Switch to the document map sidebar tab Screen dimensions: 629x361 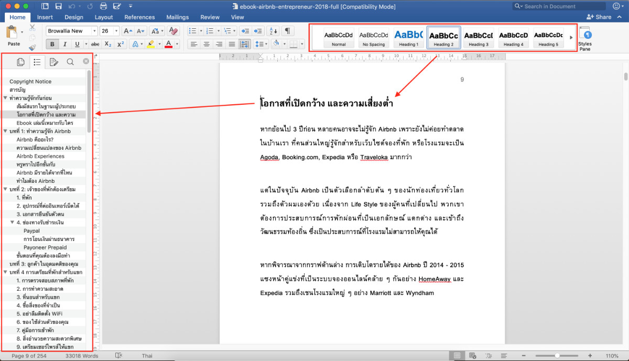(x=37, y=62)
